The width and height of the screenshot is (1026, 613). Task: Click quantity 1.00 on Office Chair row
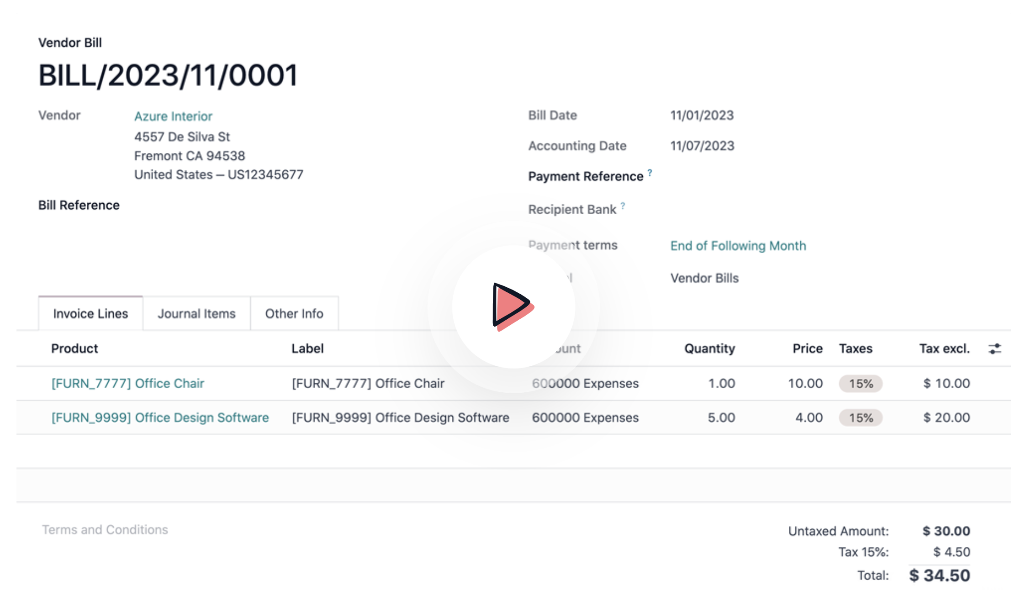[x=721, y=383]
